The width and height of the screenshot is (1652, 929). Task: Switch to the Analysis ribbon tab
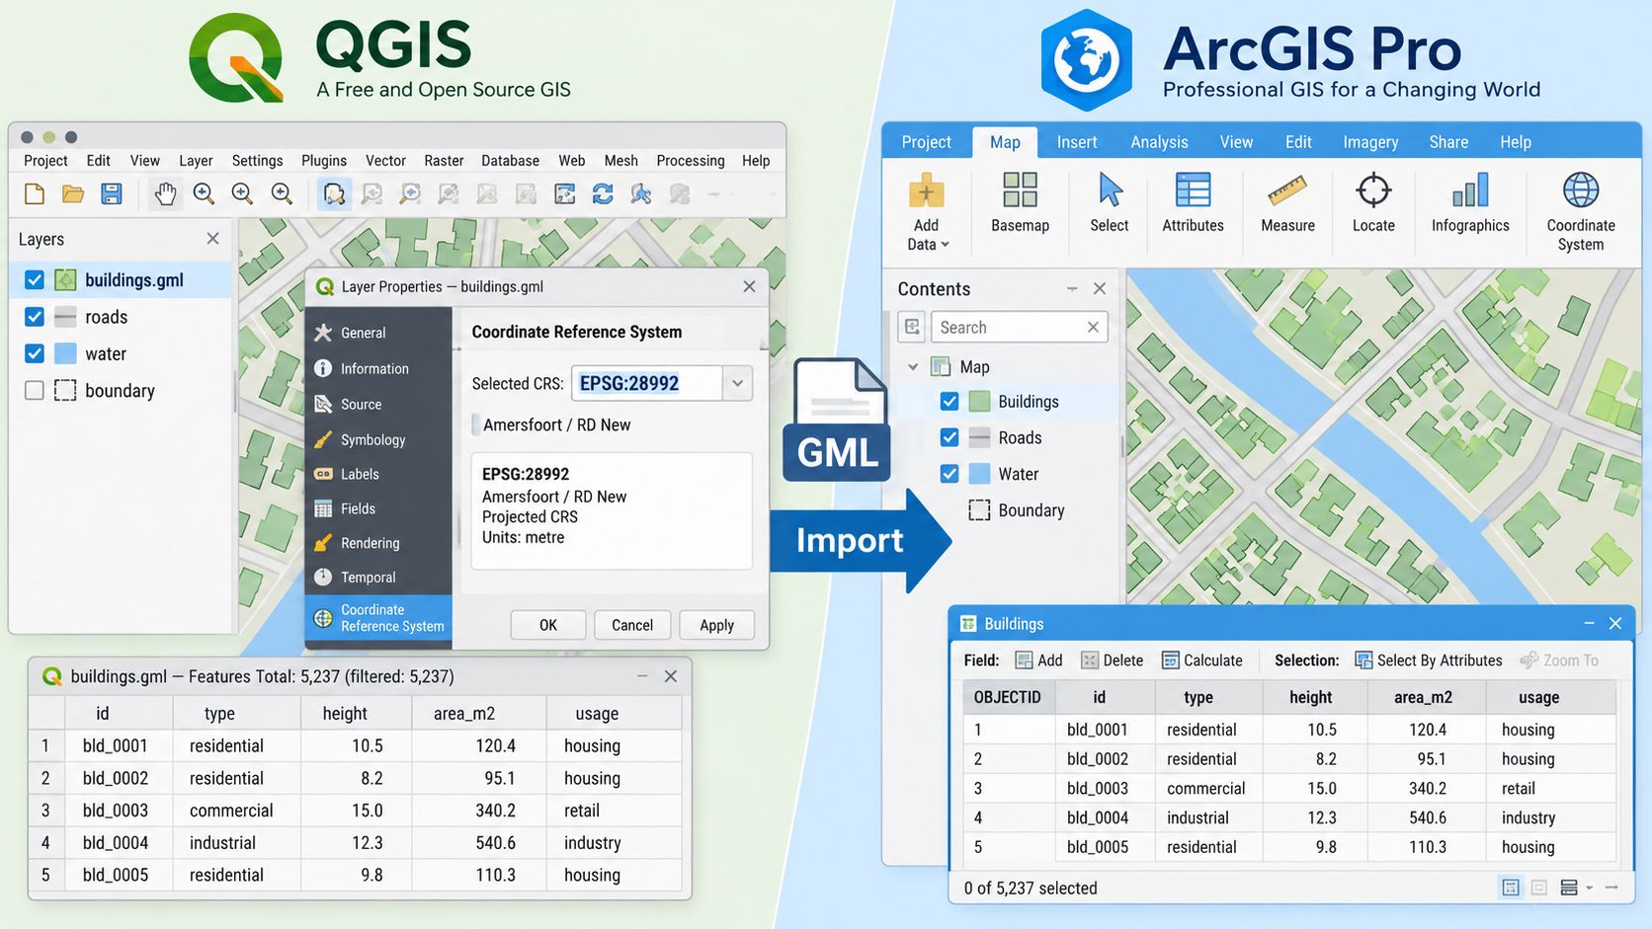(x=1159, y=142)
